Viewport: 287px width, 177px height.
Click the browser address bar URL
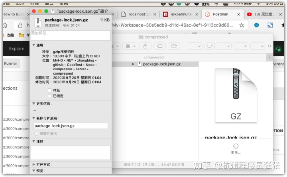pos(173,25)
